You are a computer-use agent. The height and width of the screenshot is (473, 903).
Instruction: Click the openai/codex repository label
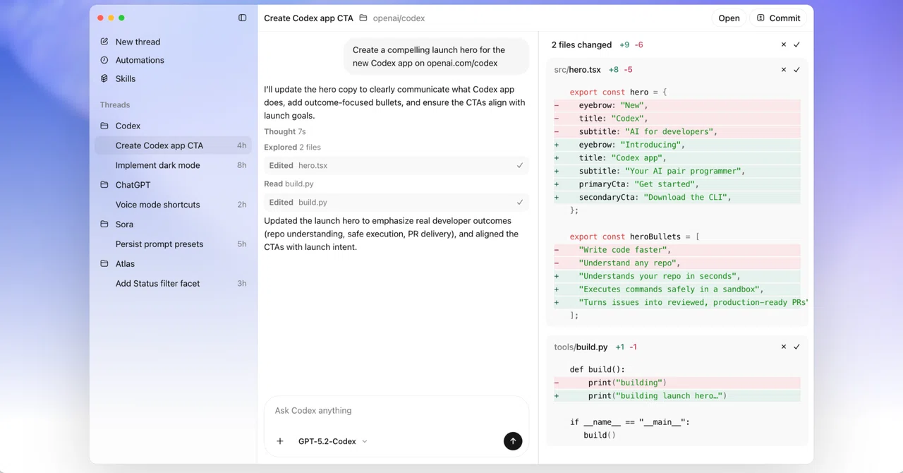(x=399, y=18)
